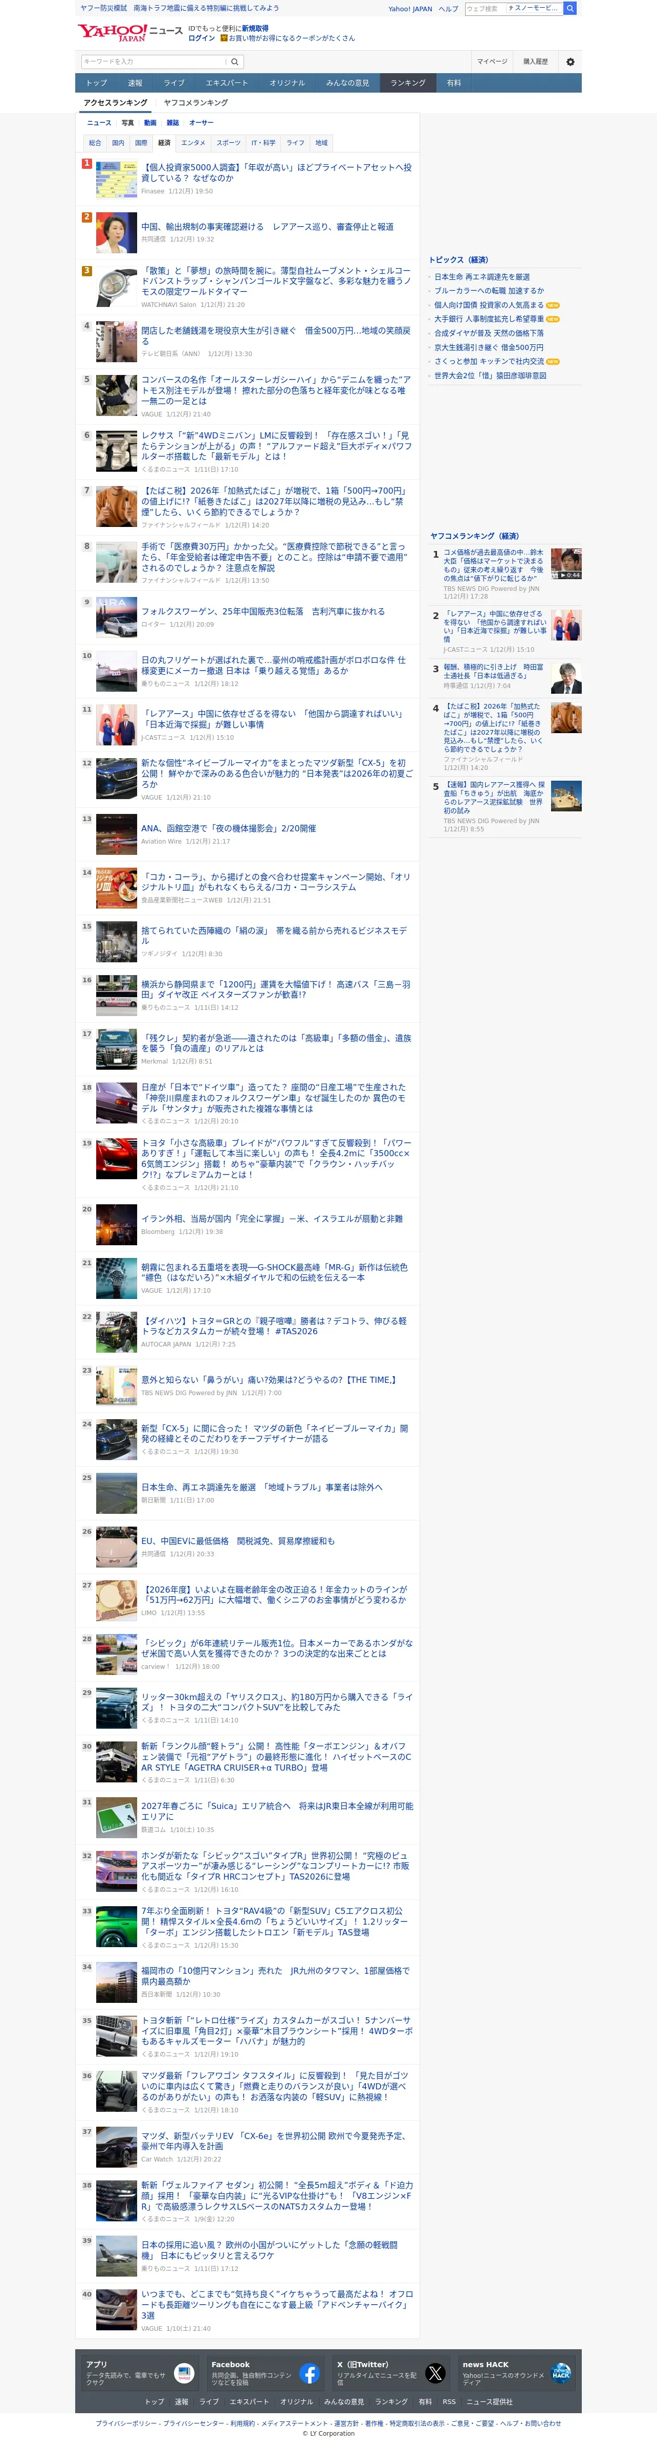
Task: Click the coupon icon beside ログイン
Action: pyautogui.click(x=224, y=38)
